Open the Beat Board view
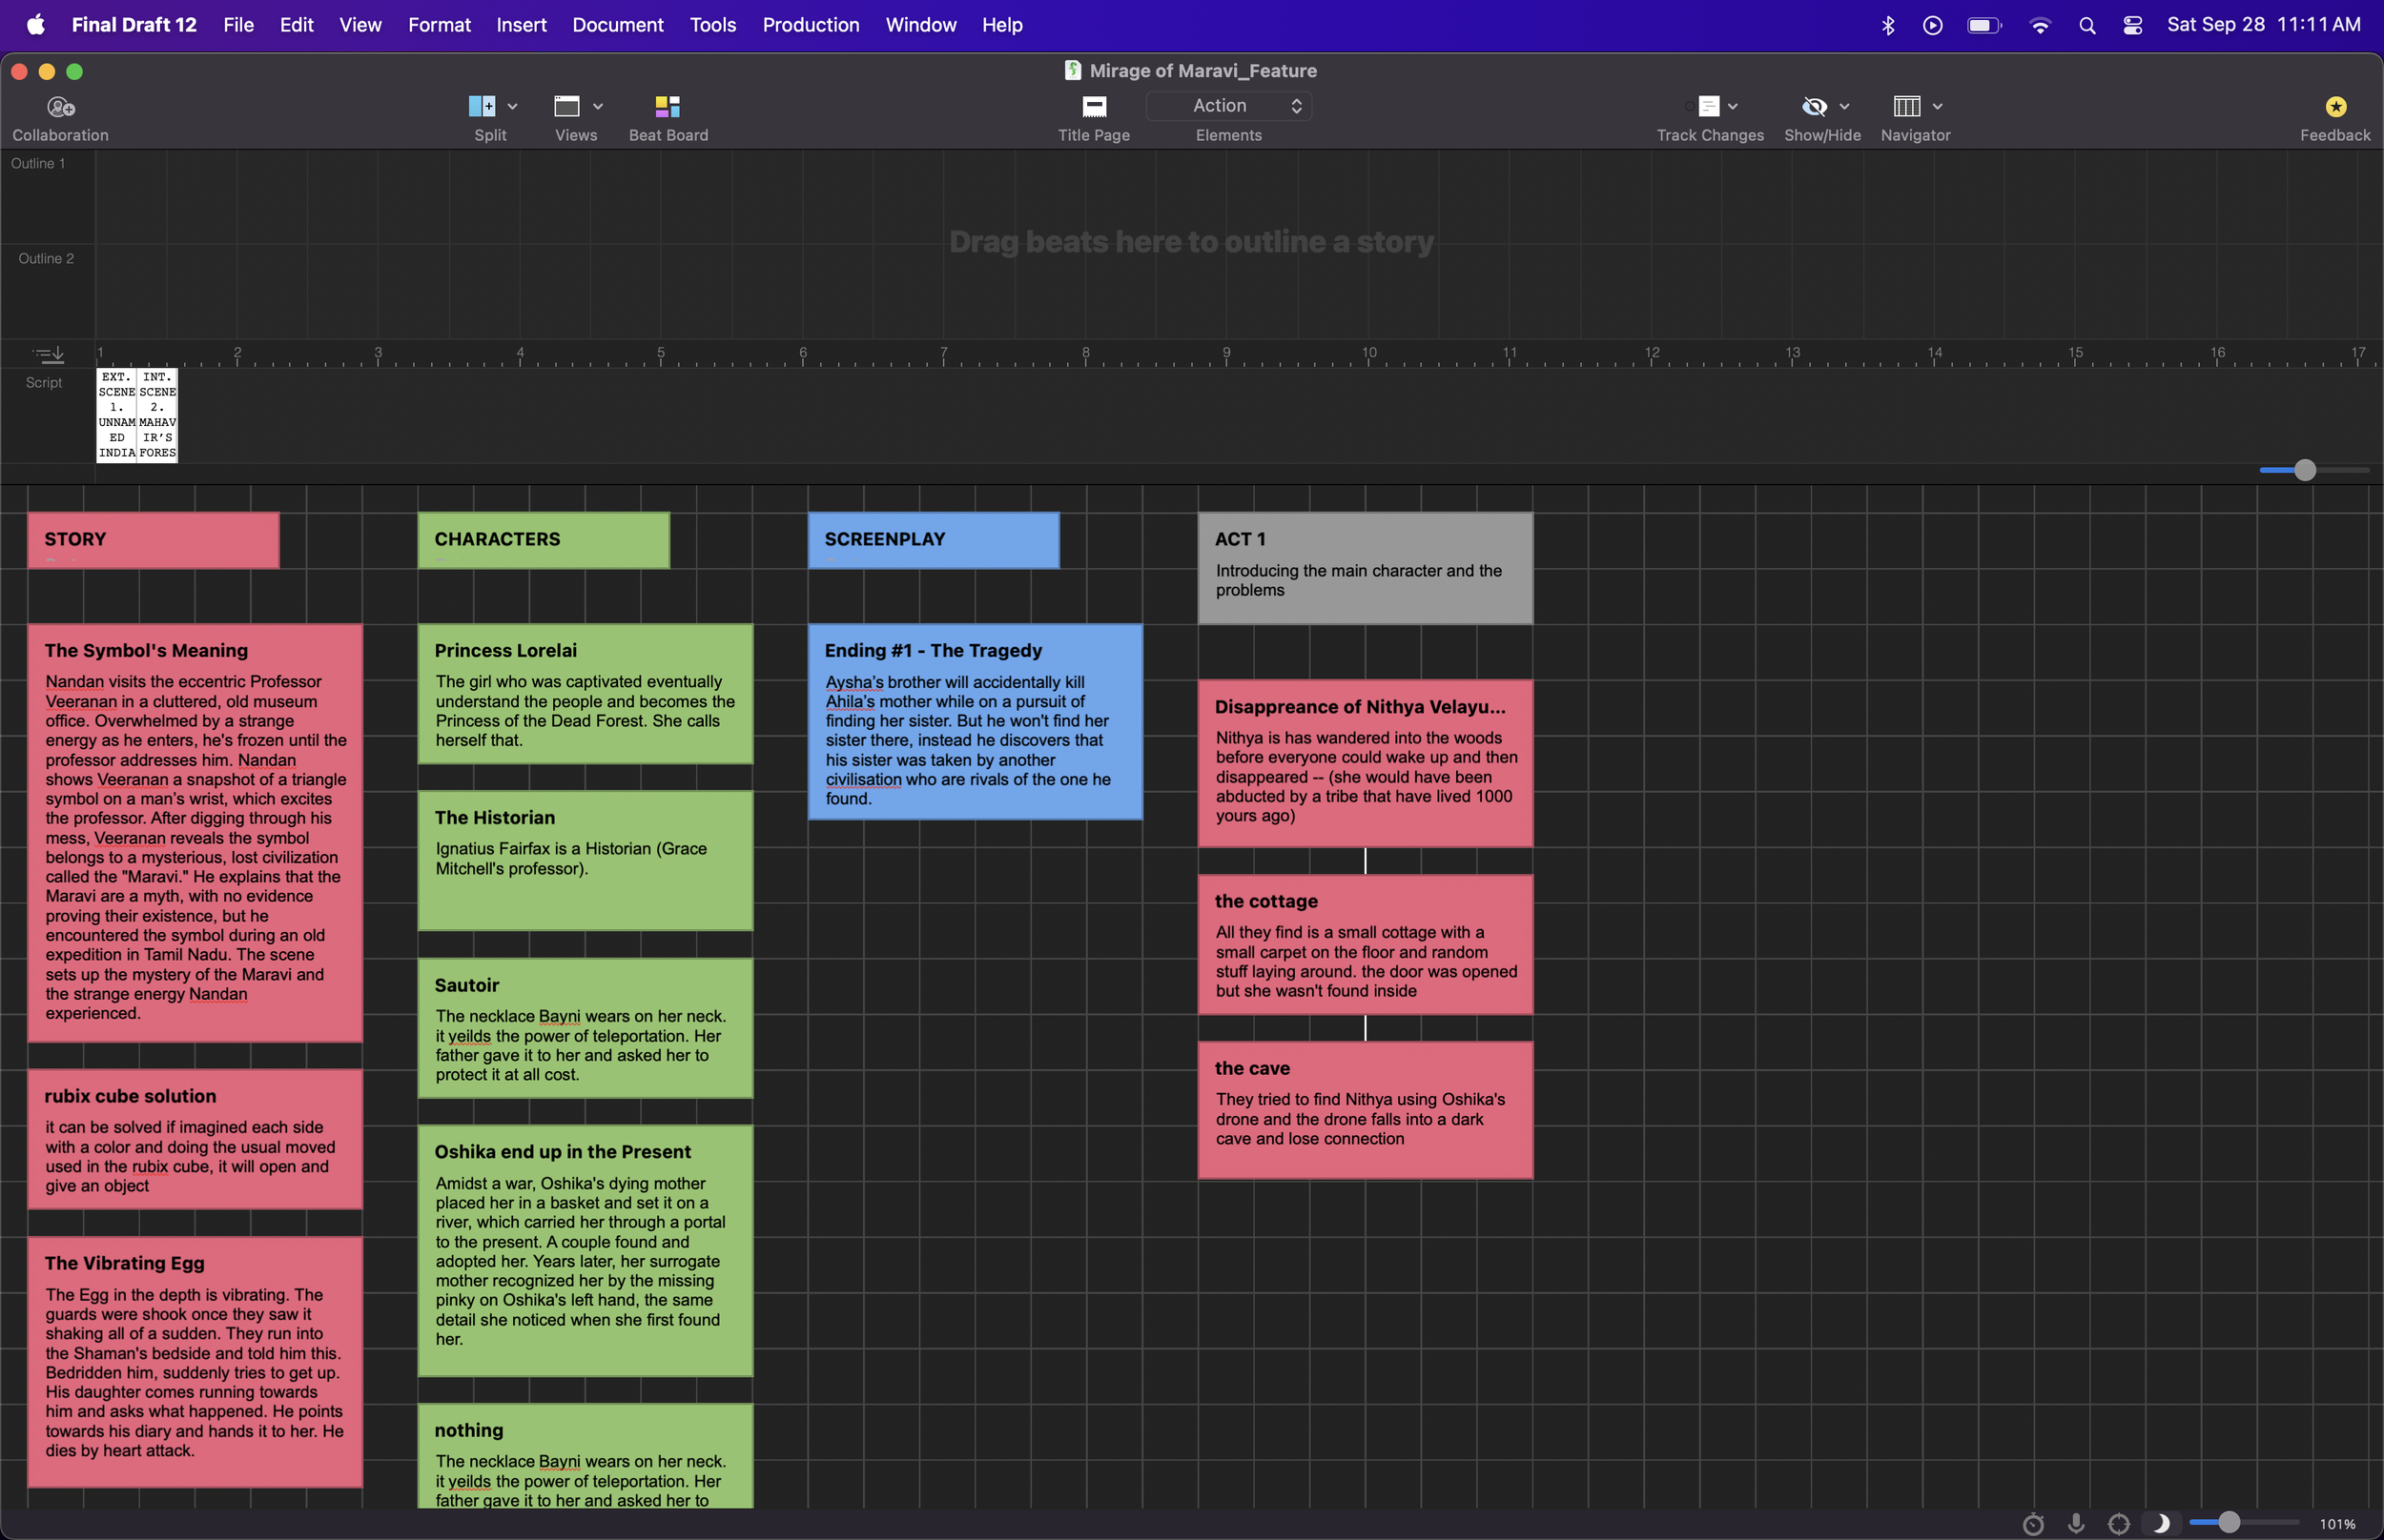This screenshot has height=1540, width=2384. point(668,107)
